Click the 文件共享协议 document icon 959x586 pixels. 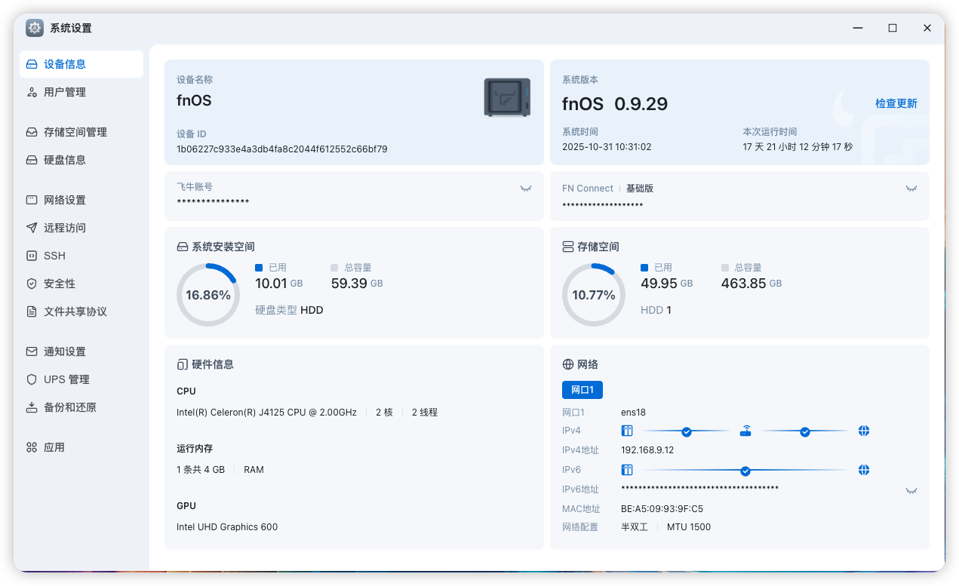[32, 311]
